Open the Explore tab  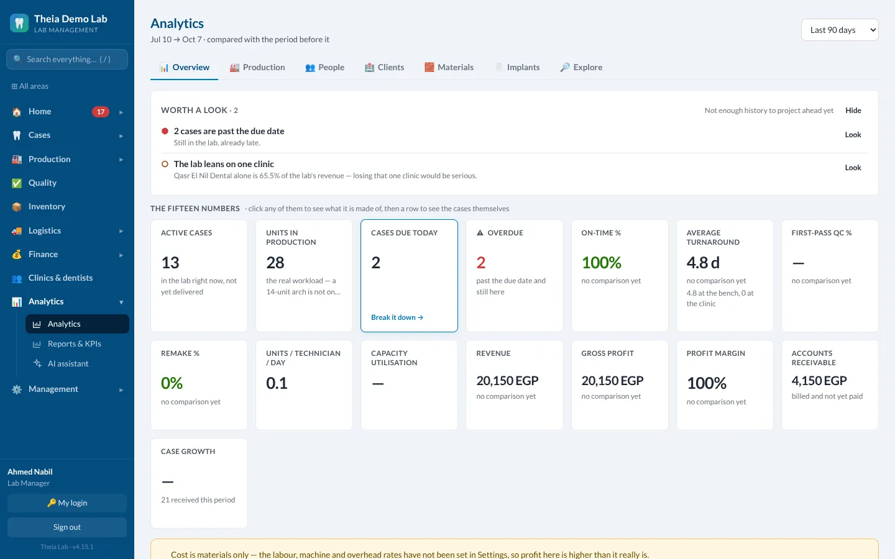(x=581, y=67)
